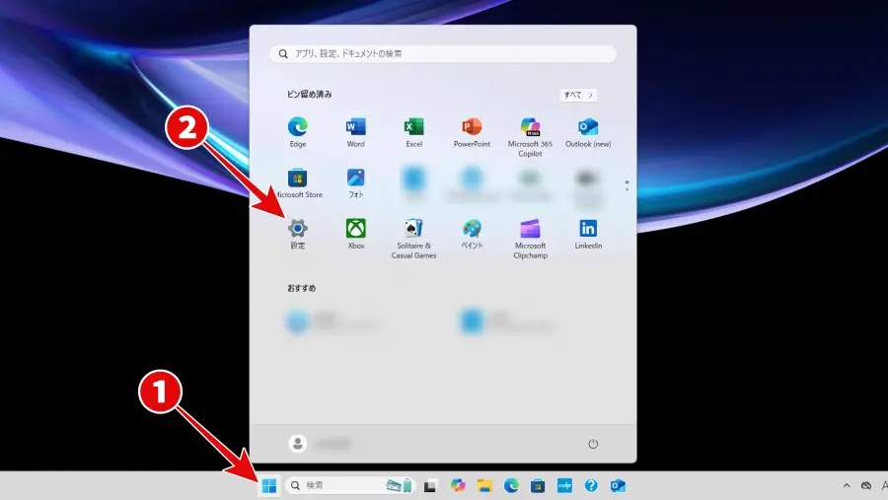Screen dimensions: 888x500
Task: Open Microsoft Store from the taskbar
Action: click(x=538, y=485)
